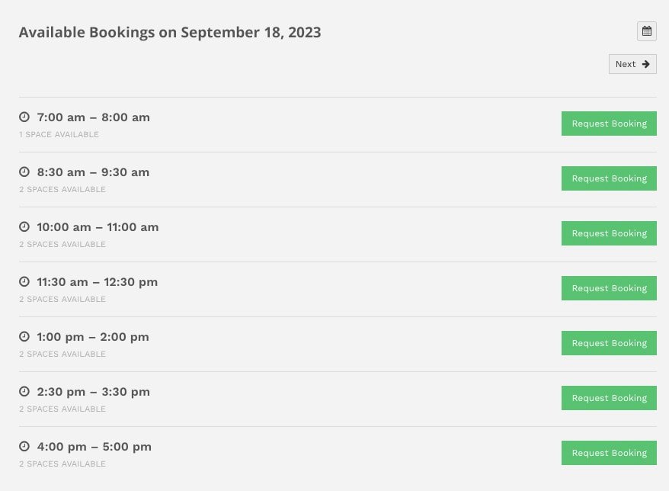The width and height of the screenshot is (669, 491).
Task: Click the Available Bookings on September 18 heading
Action: pos(170,33)
